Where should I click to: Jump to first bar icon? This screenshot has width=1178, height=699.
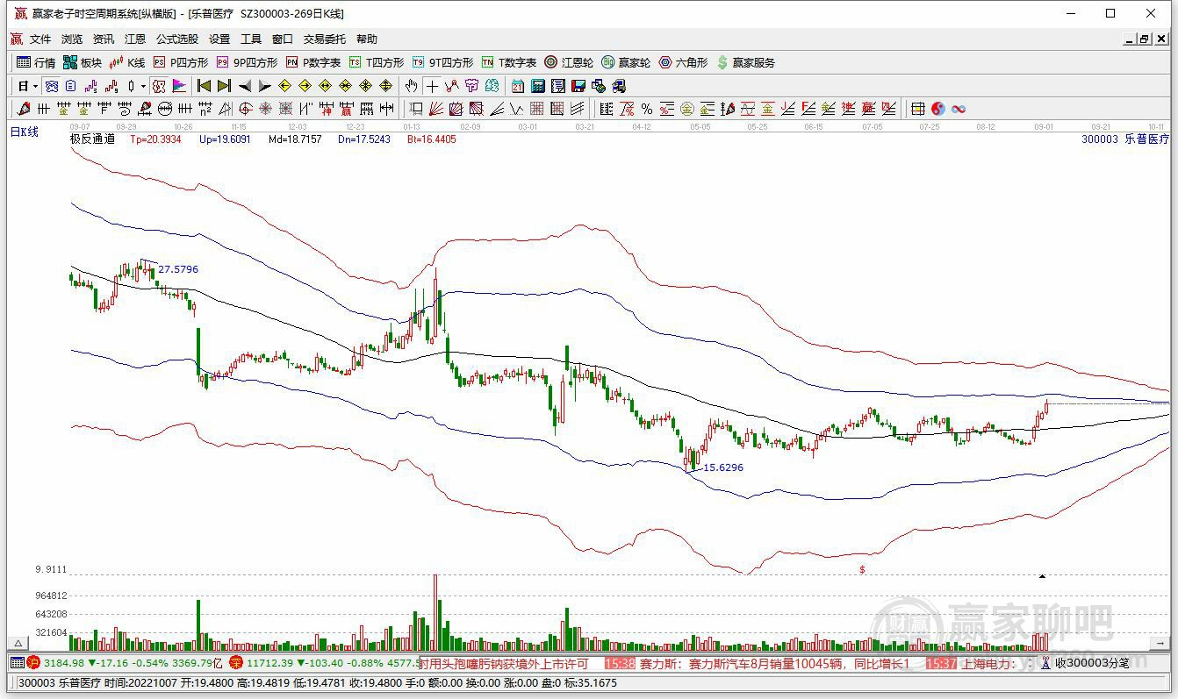point(204,86)
